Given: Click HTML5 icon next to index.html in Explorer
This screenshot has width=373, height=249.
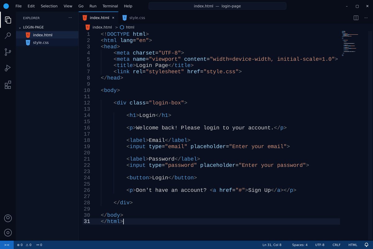Looking at the screenshot, I should (28, 35).
